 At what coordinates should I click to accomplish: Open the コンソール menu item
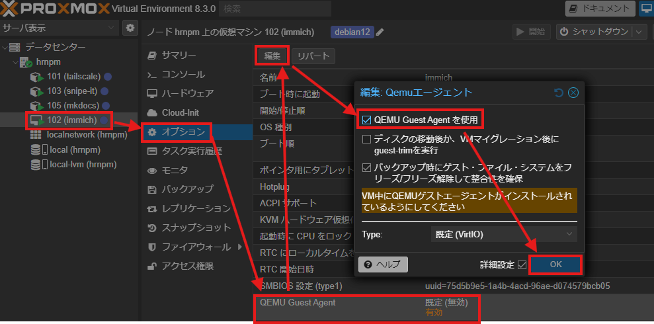click(x=196, y=75)
